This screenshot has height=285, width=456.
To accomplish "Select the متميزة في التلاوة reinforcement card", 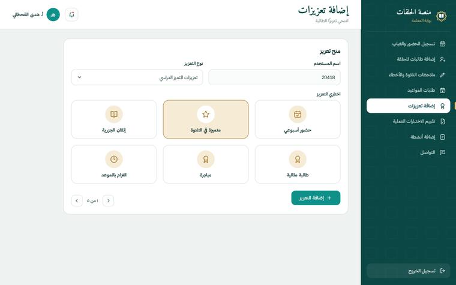I will coord(206,119).
